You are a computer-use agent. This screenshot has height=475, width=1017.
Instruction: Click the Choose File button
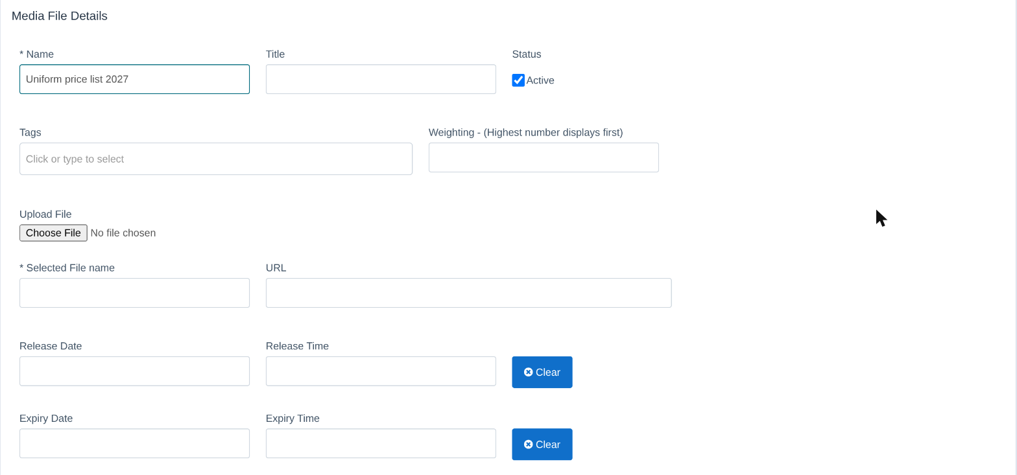coord(53,233)
